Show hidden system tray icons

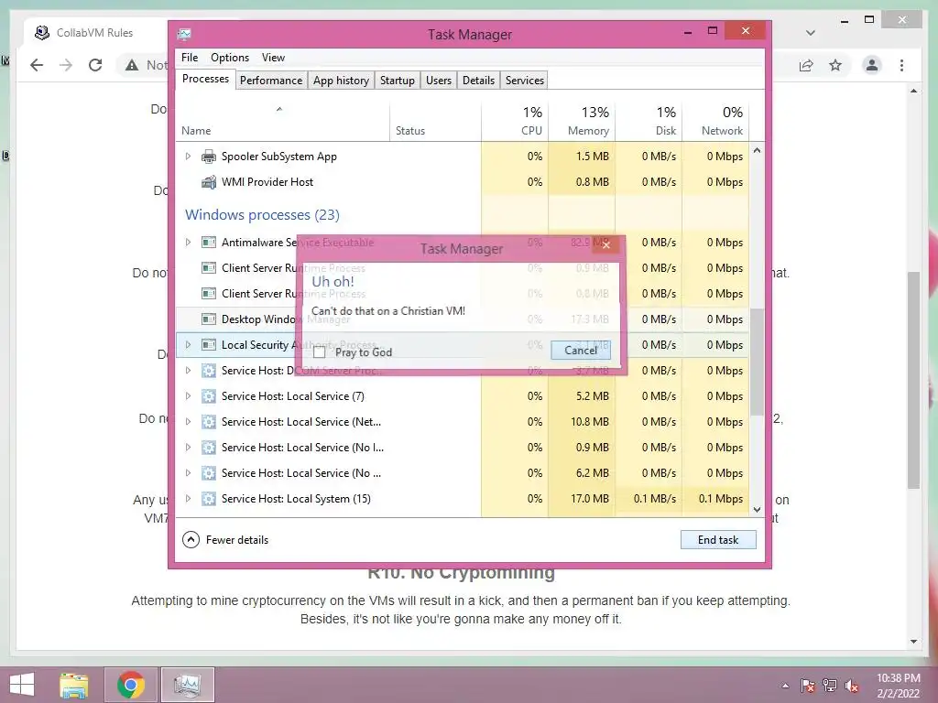(x=785, y=686)
